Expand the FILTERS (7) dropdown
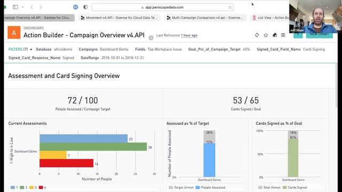 pyautogui.click(x=20, y=50)
